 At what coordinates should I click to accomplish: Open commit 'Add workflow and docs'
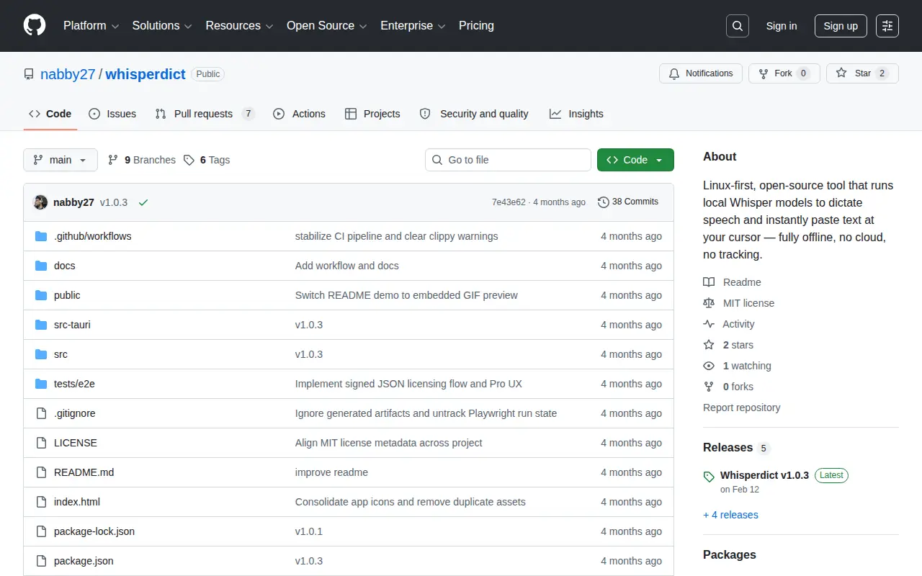(347, 266)
